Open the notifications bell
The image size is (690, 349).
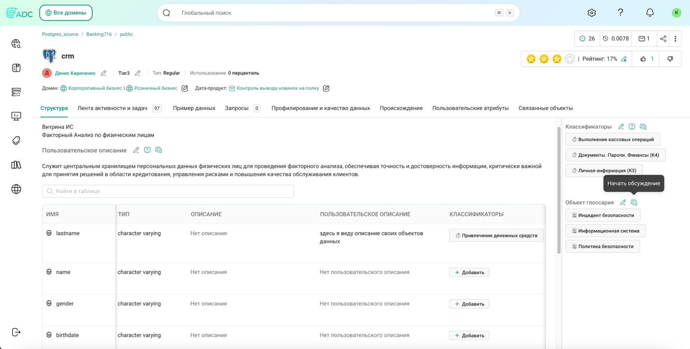tap(650, 13)
